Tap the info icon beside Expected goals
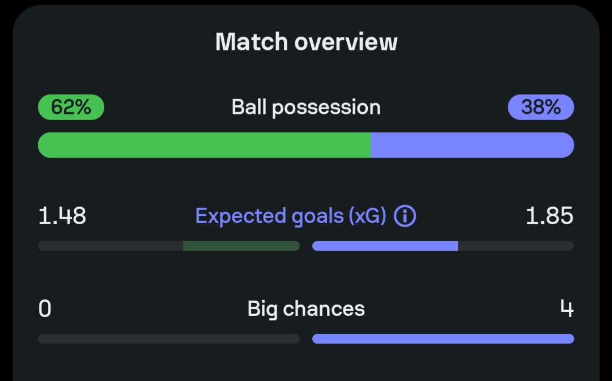Image resolution: width=612 pixels, height=381 pixels. click(405, 216)
